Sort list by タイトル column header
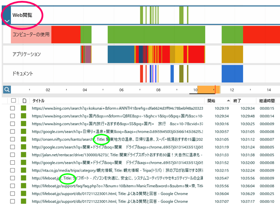 (38, 101)
